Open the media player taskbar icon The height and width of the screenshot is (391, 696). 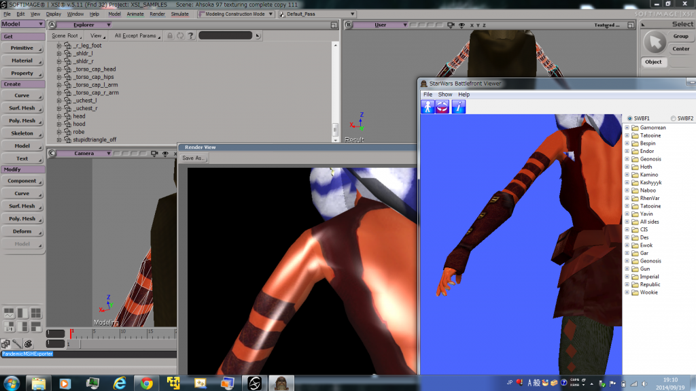[65, 383]
